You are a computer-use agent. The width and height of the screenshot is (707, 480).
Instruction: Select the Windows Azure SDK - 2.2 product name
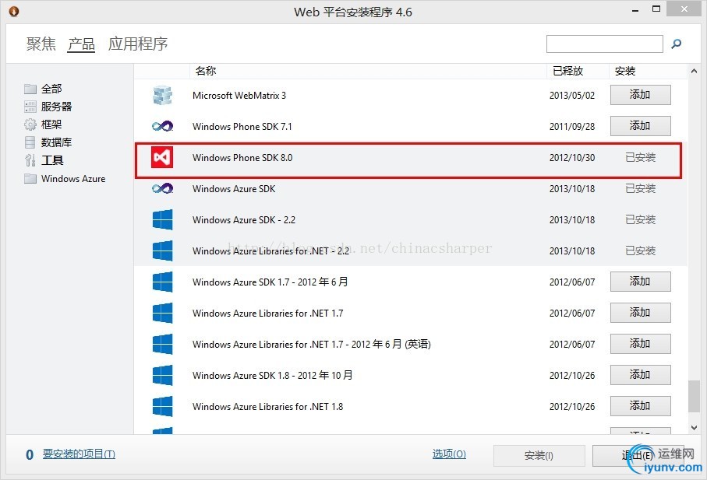pyautogui.click(x=244, y=219)
